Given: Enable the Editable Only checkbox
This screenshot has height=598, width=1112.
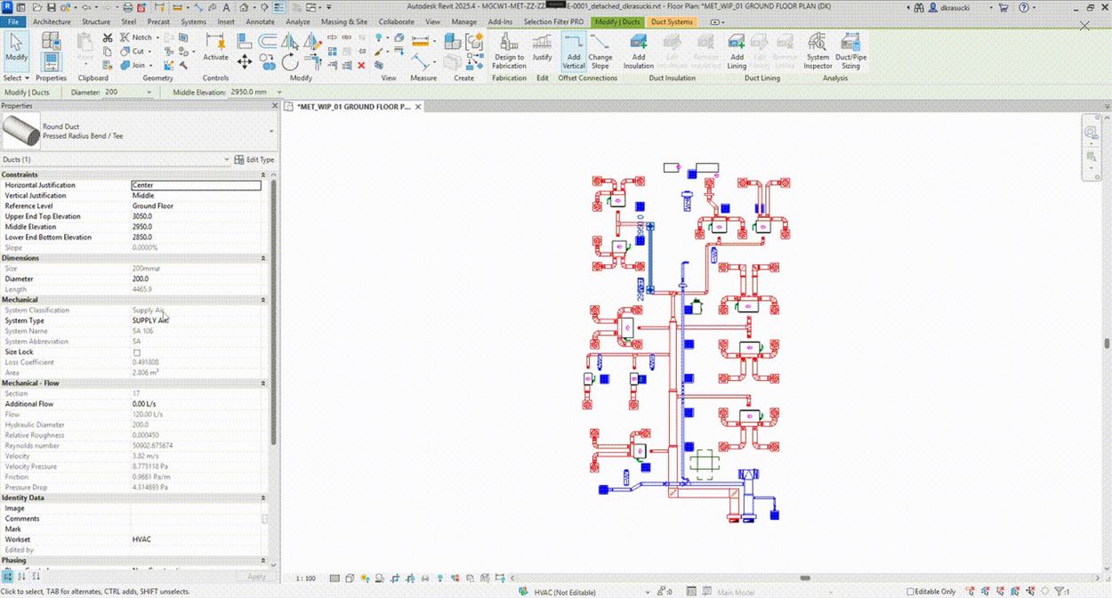Looking at the screenshot, I should coord(910,592).
